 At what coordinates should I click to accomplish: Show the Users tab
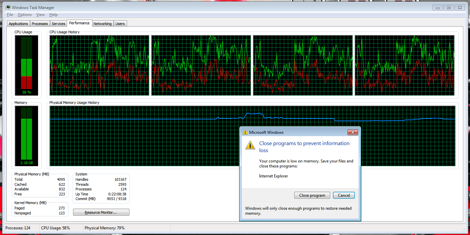pyautogui.click(x=120, y=24)
